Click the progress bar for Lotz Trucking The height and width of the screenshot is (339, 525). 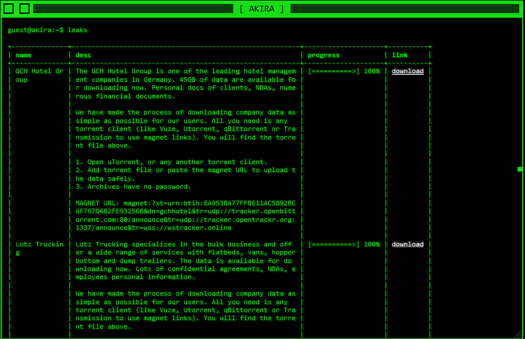point(344,244)
